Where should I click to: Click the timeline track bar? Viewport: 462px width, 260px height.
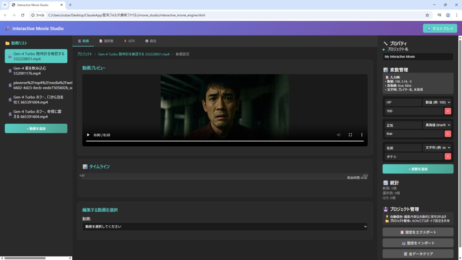(225, 176)
